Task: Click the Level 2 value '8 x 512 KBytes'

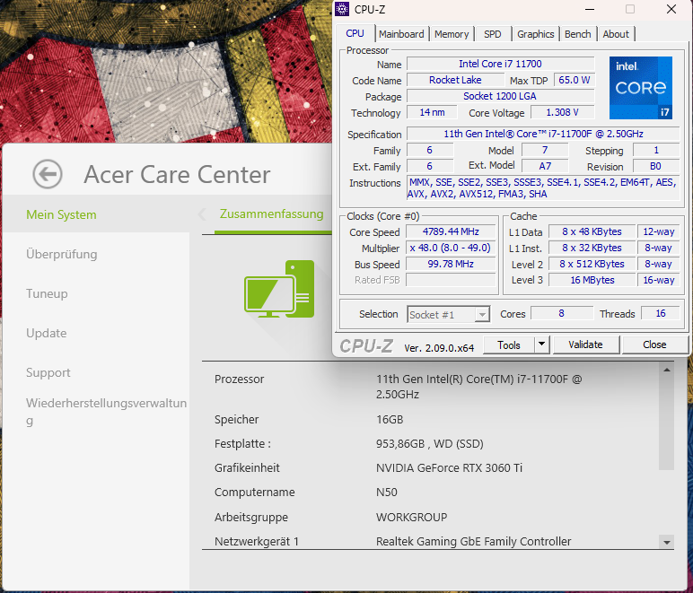Action: [592, 264]
